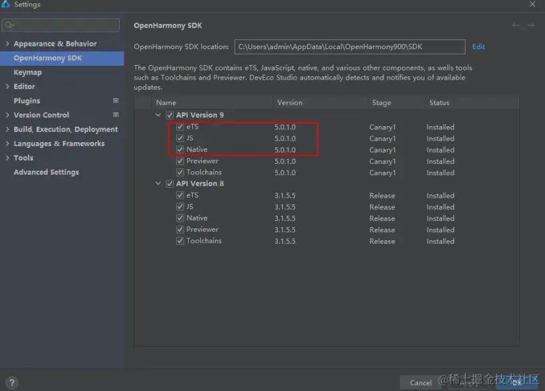Collapse the API Version 9 group
The image size is (545, 391).
click(158, 115)
